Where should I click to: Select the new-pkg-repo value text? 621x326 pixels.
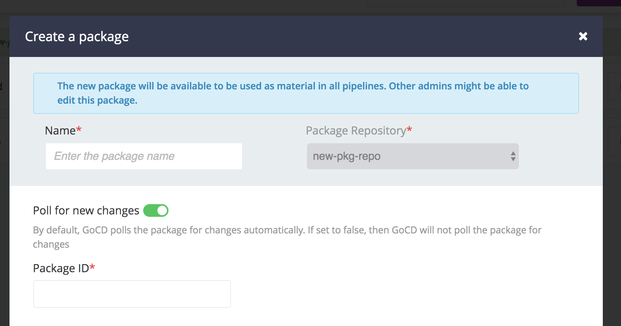(x=346, y=156)
